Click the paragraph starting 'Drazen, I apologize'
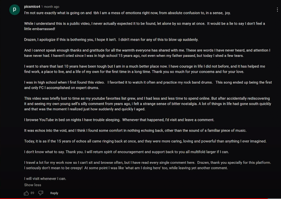 tap(111, 40)
